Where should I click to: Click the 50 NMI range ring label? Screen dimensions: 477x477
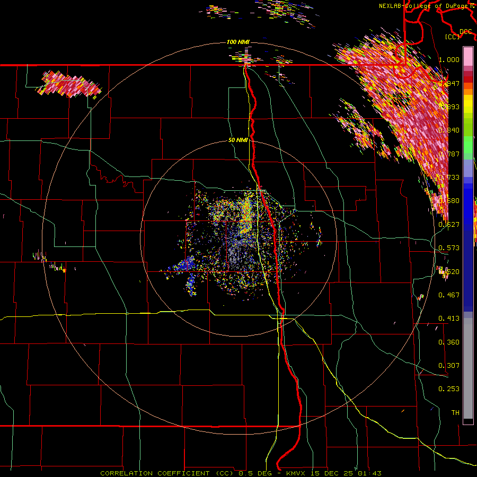pyautogui.click(x=238, y=140)
